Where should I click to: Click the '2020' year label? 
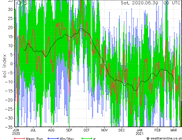click(16, 134)
